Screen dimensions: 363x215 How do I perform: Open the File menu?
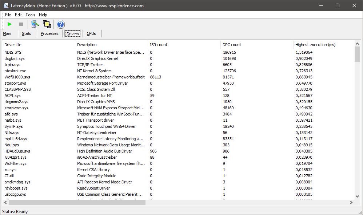click(x=8, y=15)
